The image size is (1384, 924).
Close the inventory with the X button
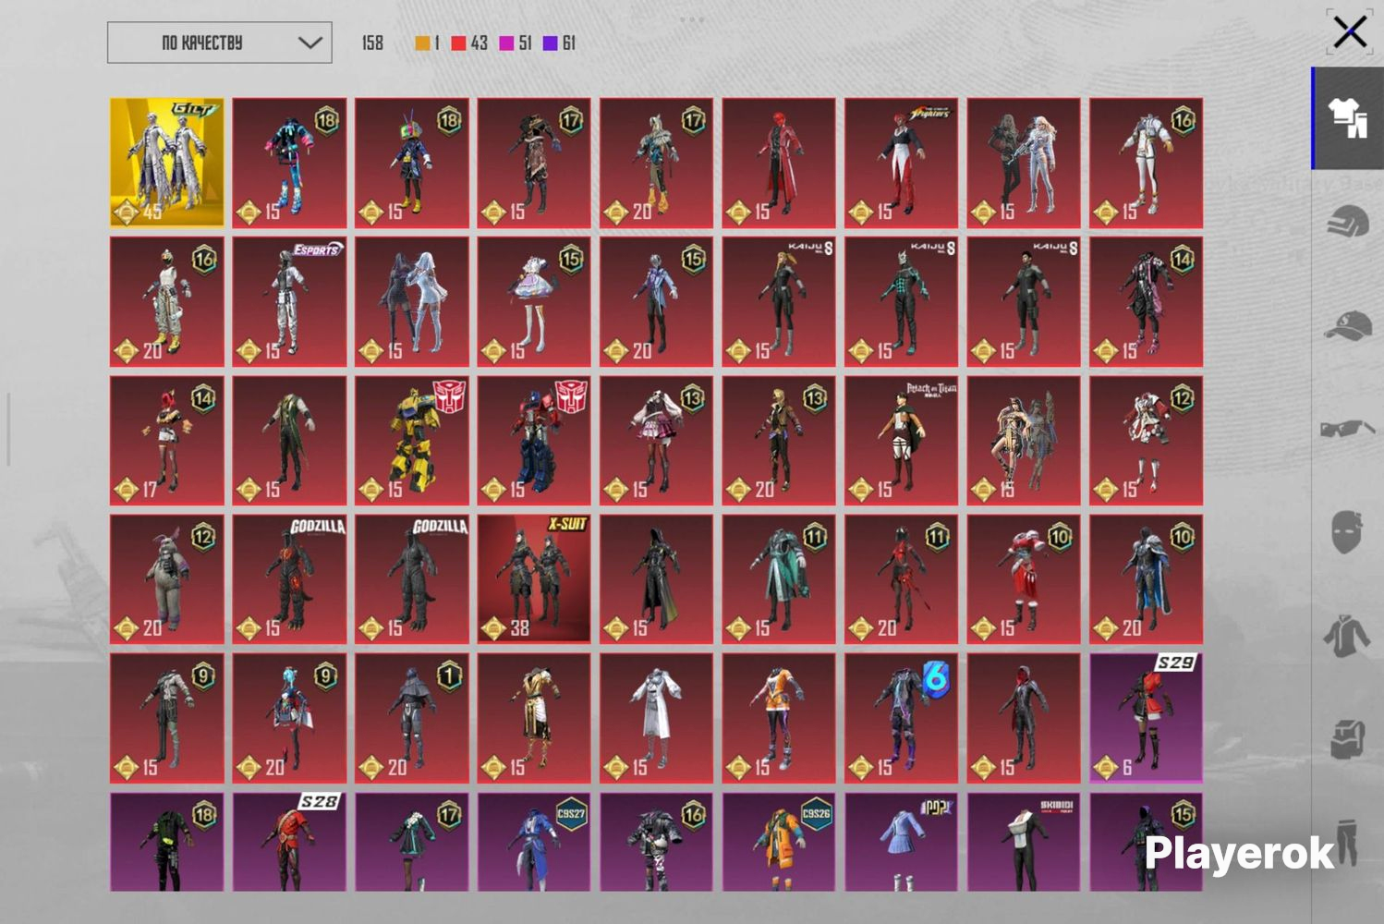click(1350, 32)
